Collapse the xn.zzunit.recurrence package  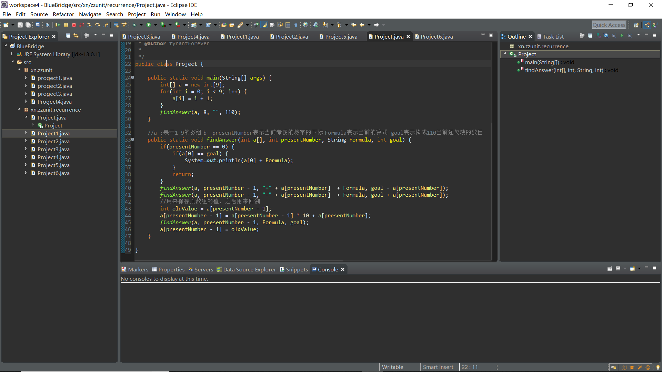(19, 110)
